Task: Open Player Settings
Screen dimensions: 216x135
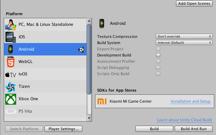Action: click(x=63, y=129)
